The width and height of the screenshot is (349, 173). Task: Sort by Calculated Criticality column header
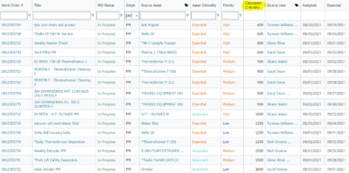click(x=253, y=5)
